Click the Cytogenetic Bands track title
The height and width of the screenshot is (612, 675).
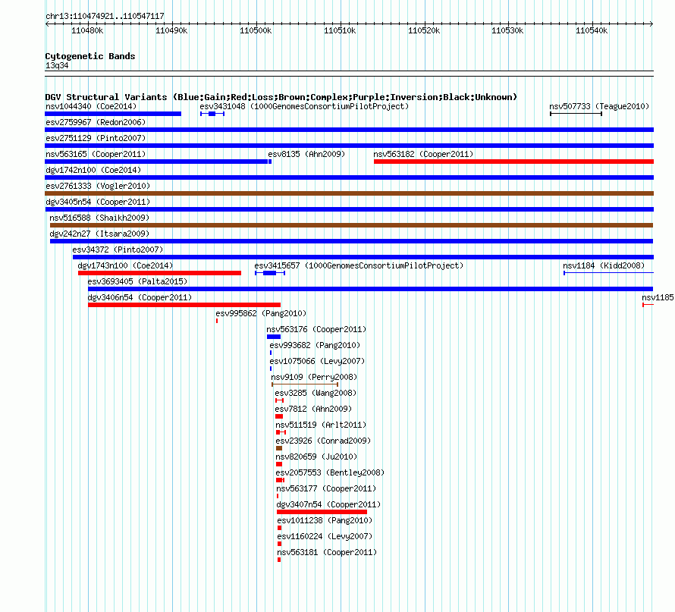[x=90, y=56]
